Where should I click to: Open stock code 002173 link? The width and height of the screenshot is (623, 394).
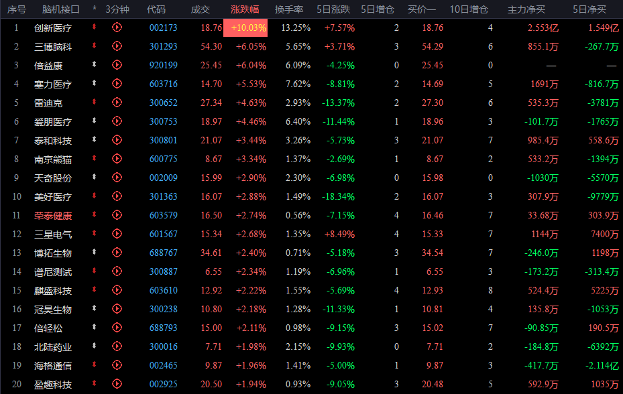[x=164, y=27]
